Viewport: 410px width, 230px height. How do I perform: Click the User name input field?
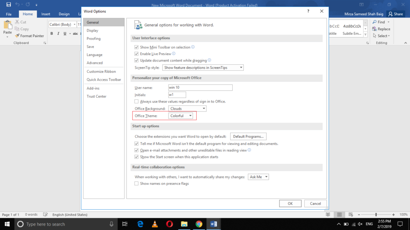tap(200, 87)
